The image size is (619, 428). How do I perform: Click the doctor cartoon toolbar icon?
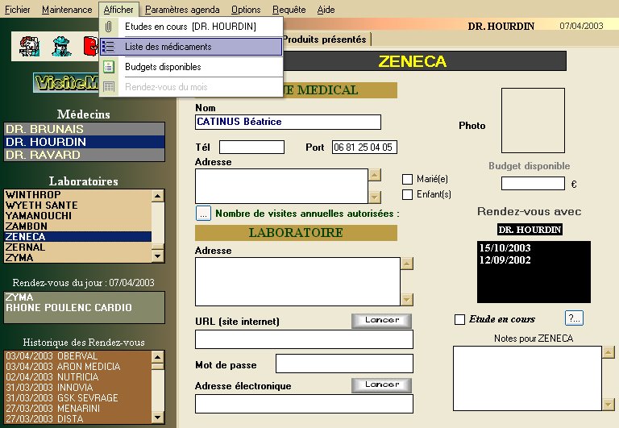(x=30, y=46)
